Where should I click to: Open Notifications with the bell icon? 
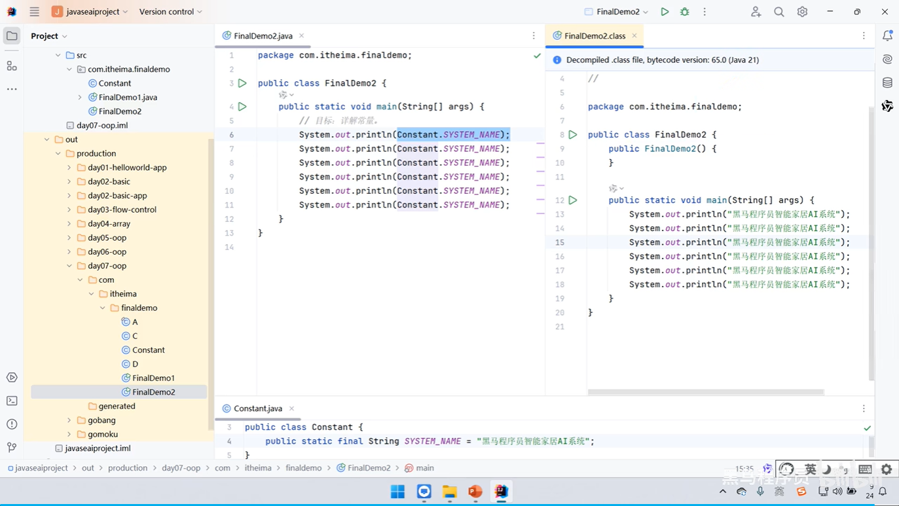[x=887, y=36]
